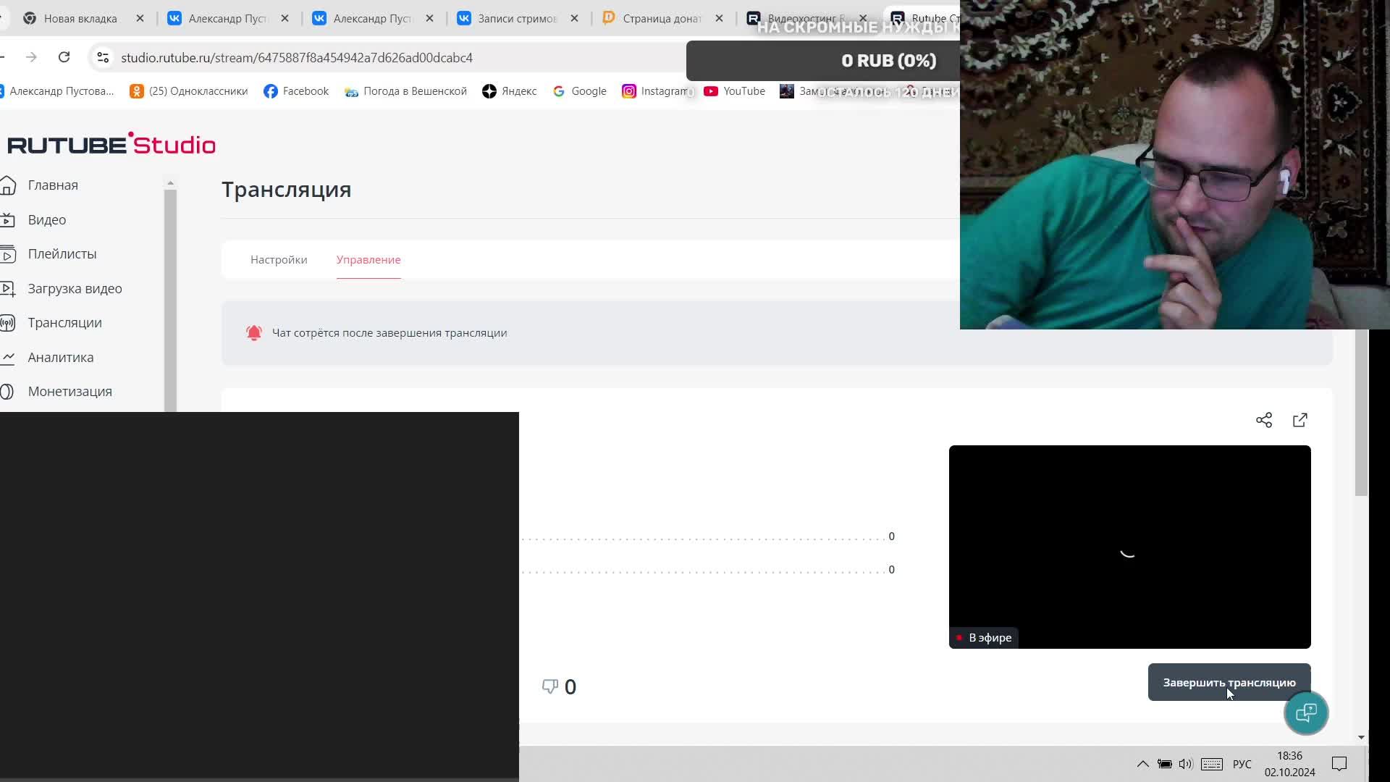1390x782 pixels.
Task: Open the stream in a new window icon
Action: point(1300,420)
